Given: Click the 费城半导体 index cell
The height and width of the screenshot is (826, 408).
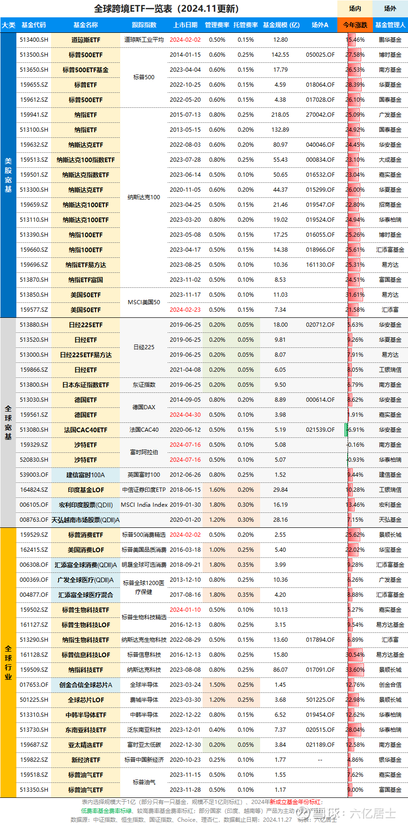Looking at the screenshot, I should (x=144, y=700).
